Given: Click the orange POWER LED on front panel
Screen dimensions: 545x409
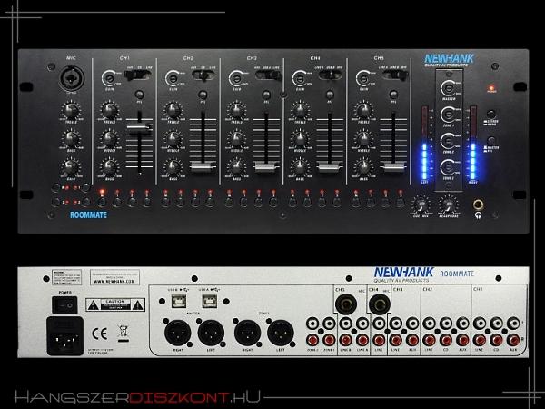Looking at the screenshot, I should pyautogui.click(x=491, y=87).
